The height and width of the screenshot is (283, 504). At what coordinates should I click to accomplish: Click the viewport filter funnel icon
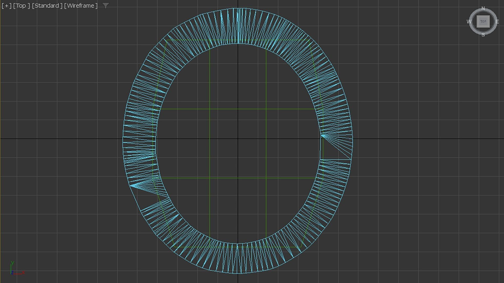coord(106,6)
